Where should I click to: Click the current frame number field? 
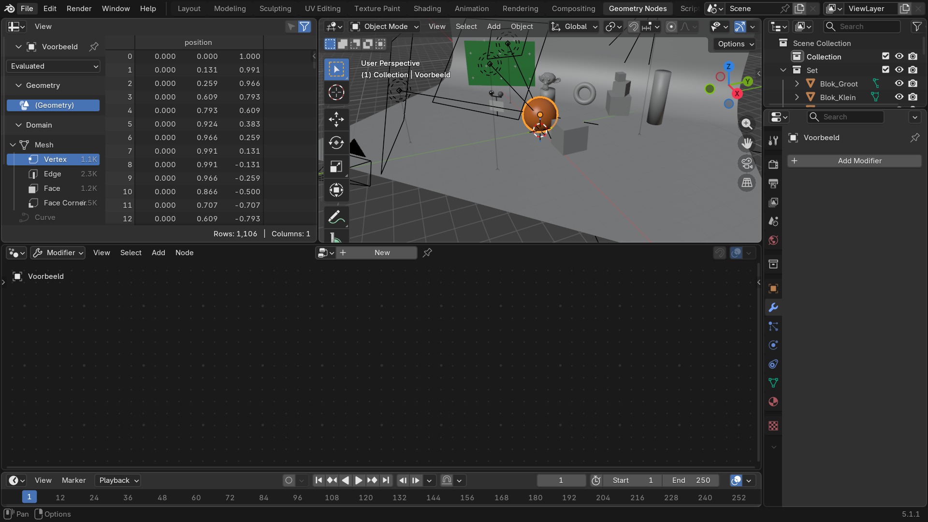[561, 480]
